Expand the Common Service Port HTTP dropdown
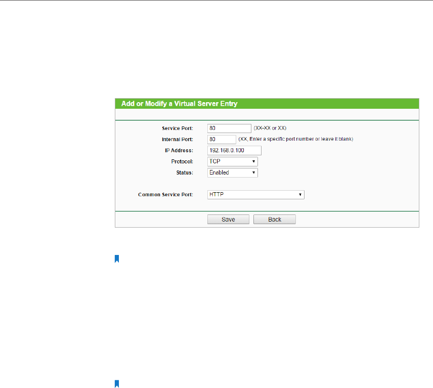 [256, 195]
